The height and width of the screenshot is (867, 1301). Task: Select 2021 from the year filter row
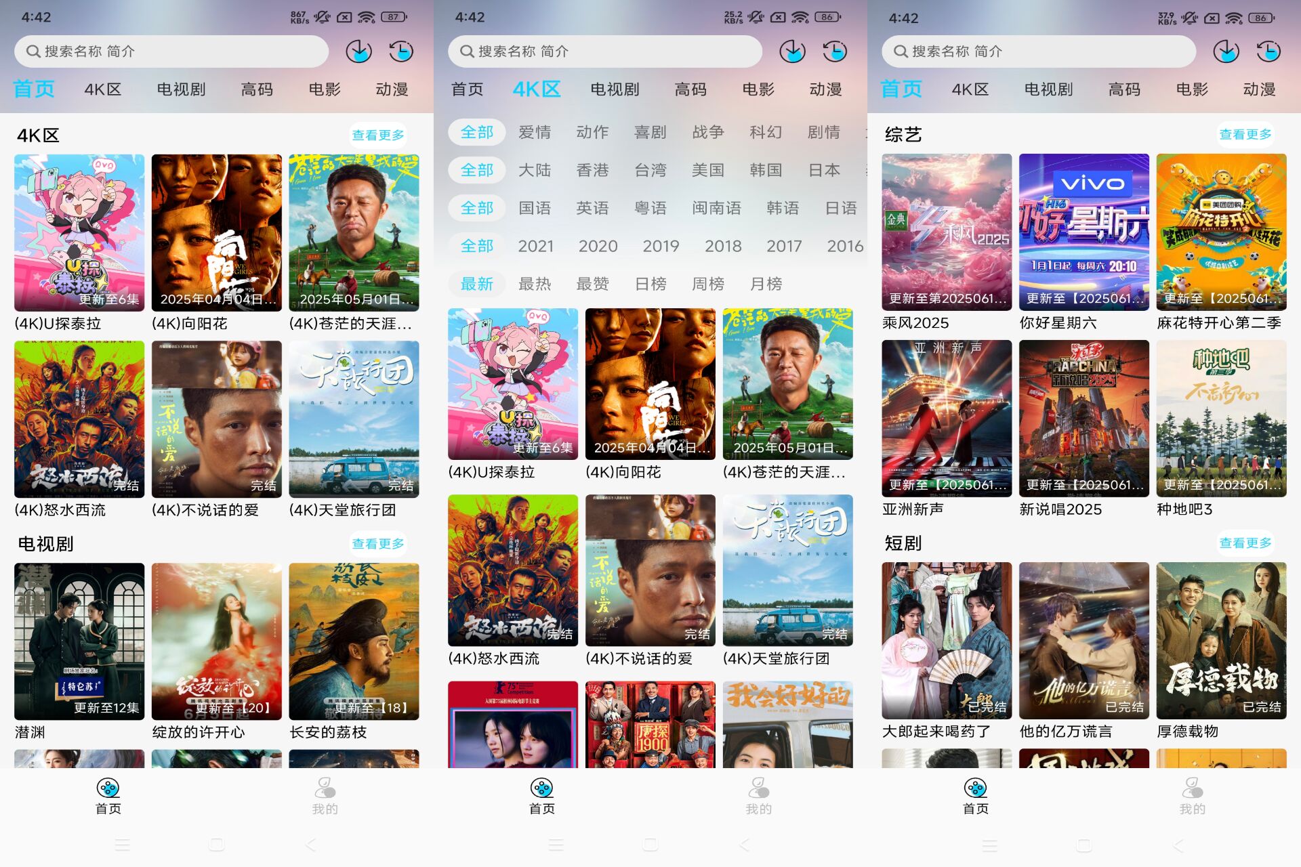(x=536, y=246)
